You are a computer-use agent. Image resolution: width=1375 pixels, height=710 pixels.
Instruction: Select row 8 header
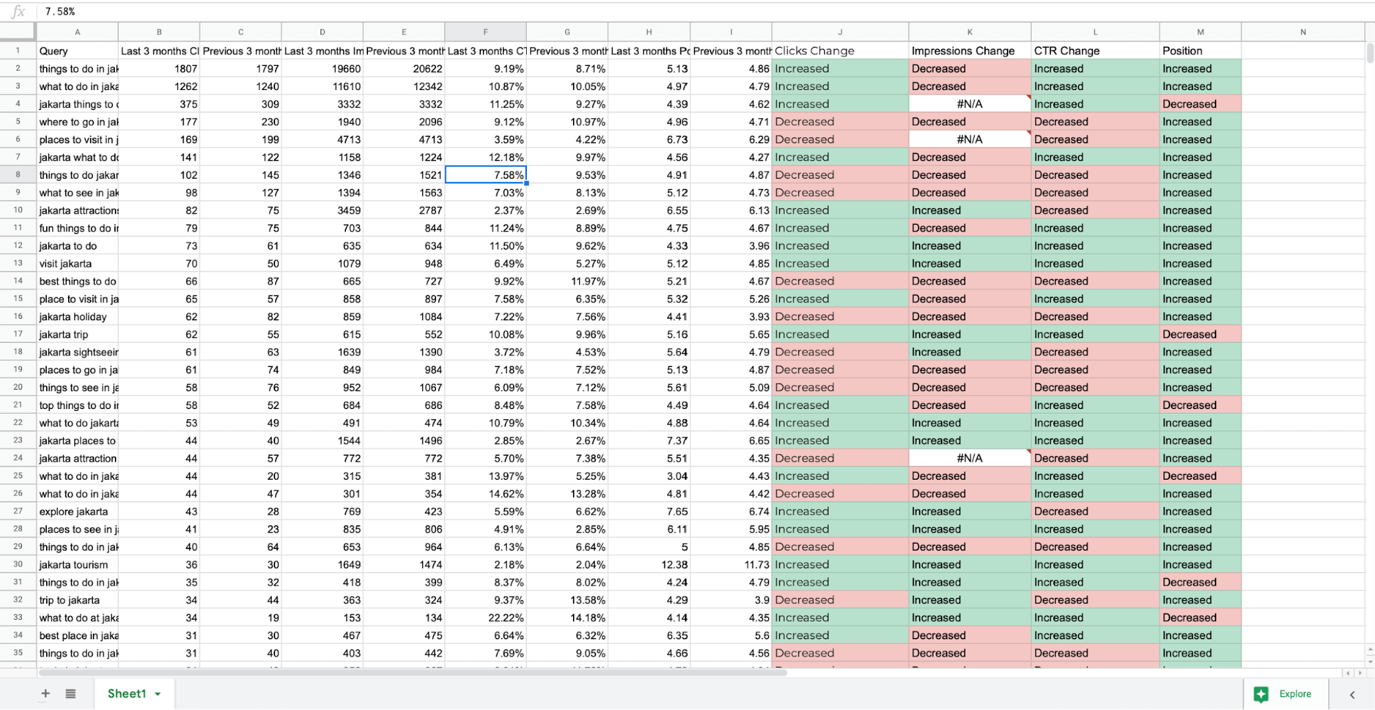[18, 175]
